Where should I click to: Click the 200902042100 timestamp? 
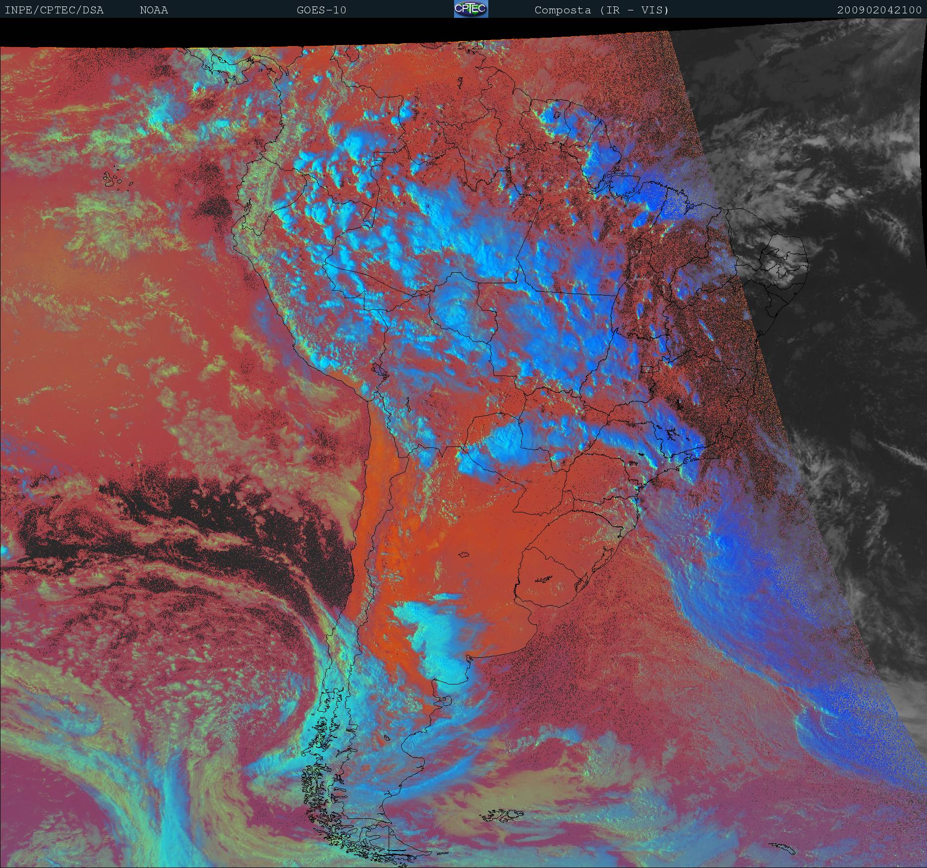click(x=879, y=10)
